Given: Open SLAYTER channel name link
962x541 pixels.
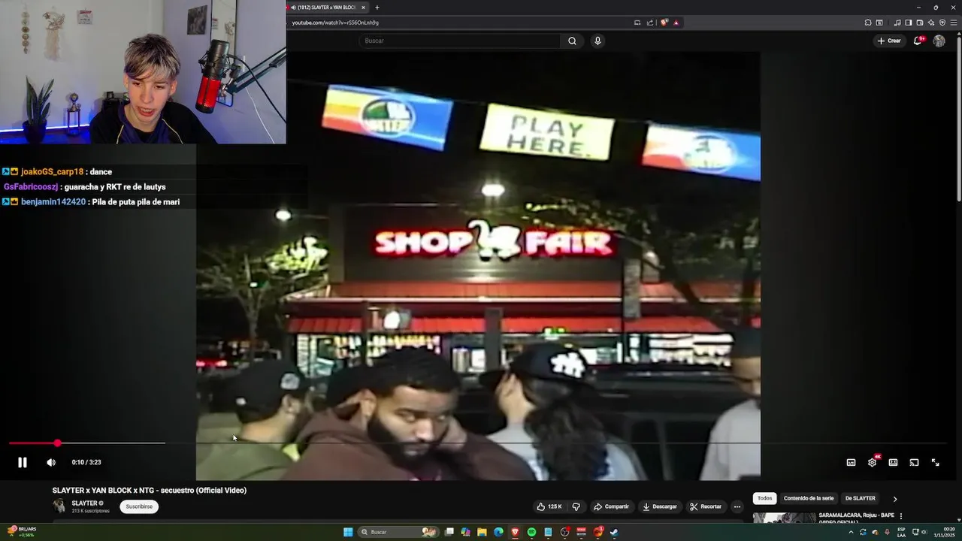Looking at the screenshot, I should coord(85,503).
